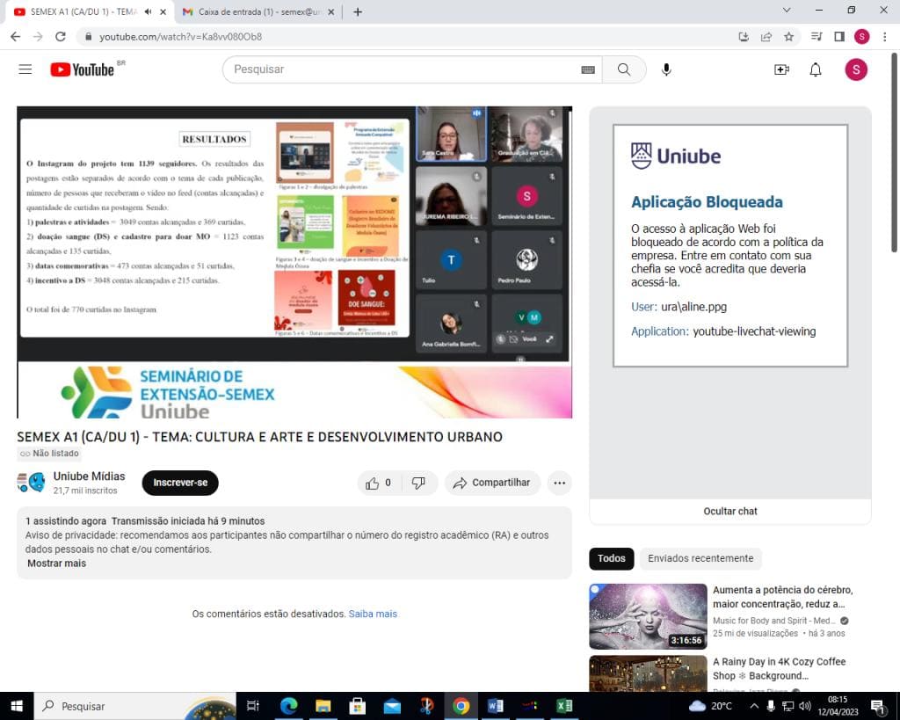Image resolution: width=900 pixels, height=720 pixels.
Task: Start voice search with the microphone
Action: 666,69
